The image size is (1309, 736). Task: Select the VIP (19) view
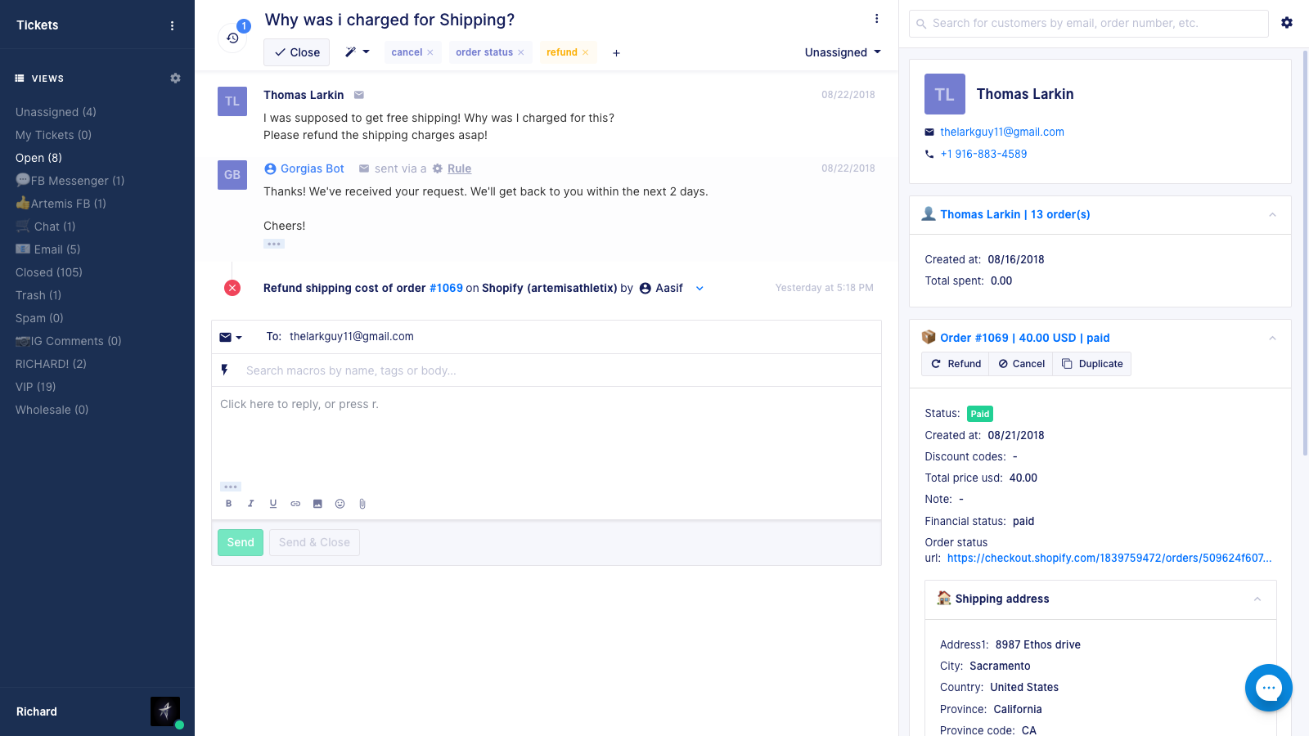click(x=36, y=387)
